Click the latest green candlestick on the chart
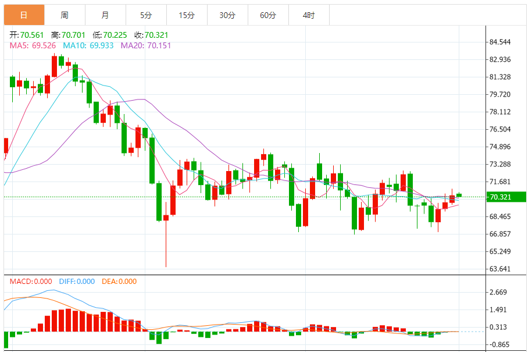This screenshot has width=532, height=352. (x=459, y=195)
